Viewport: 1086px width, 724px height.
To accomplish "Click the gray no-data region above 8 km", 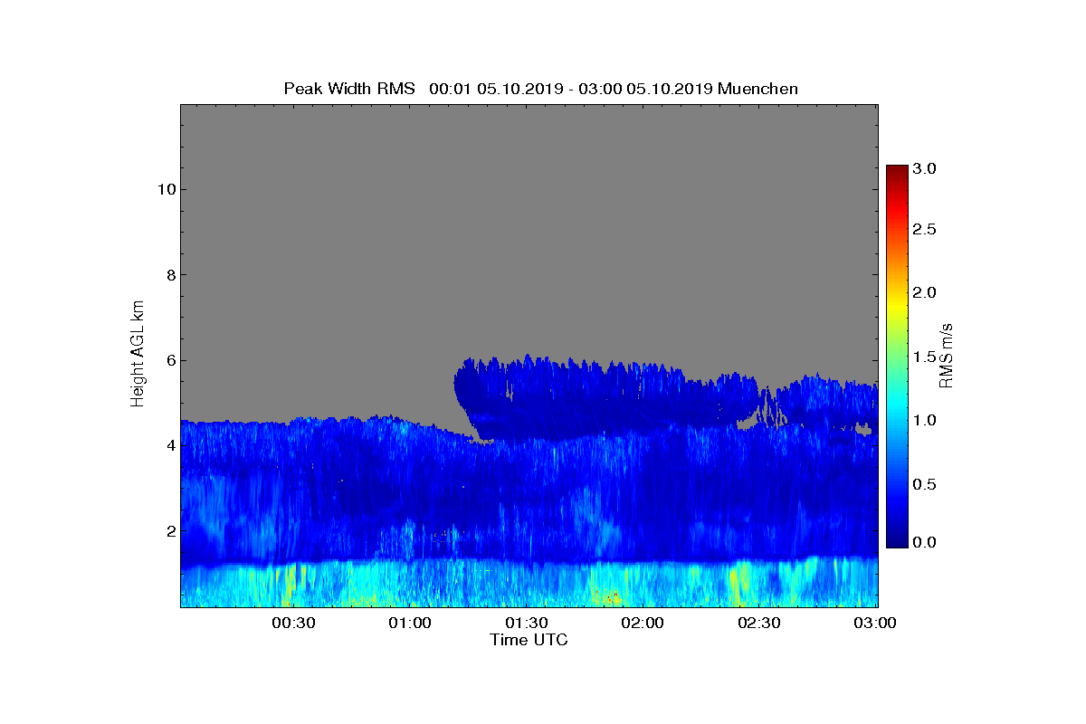I will click(x=529, y=190).
